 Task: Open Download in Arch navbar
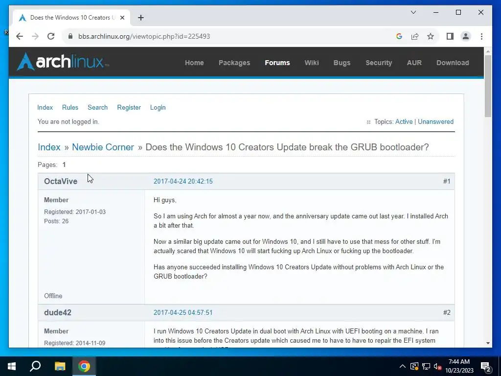(x=453, y=63)
